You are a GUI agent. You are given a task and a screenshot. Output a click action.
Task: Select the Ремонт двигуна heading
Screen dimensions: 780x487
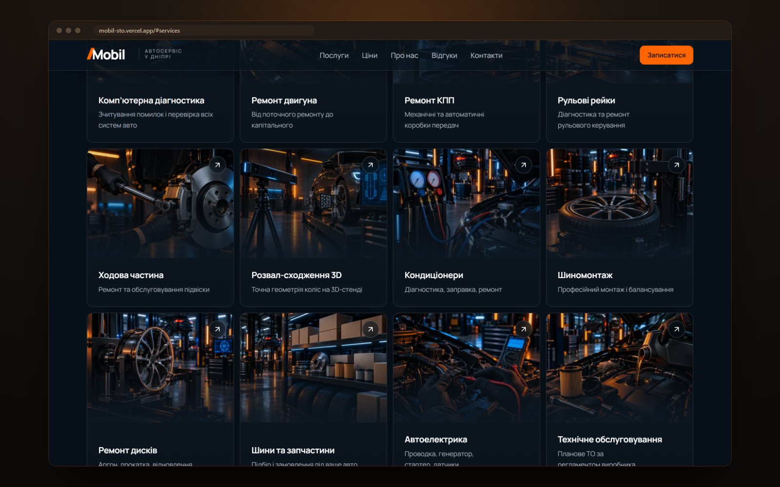284,100
